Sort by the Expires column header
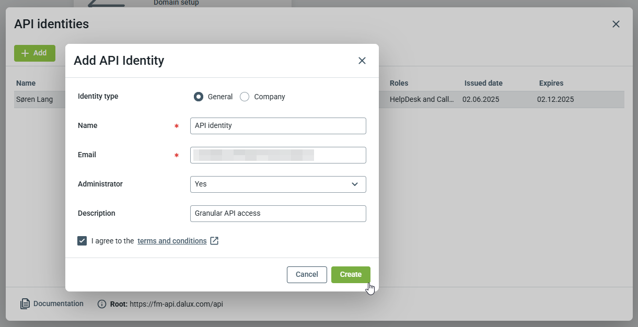 tap(551, 83)
